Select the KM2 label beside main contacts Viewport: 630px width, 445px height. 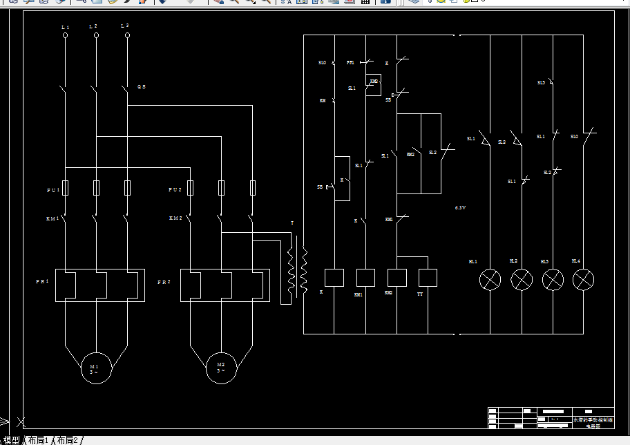(x=175, y=218)
